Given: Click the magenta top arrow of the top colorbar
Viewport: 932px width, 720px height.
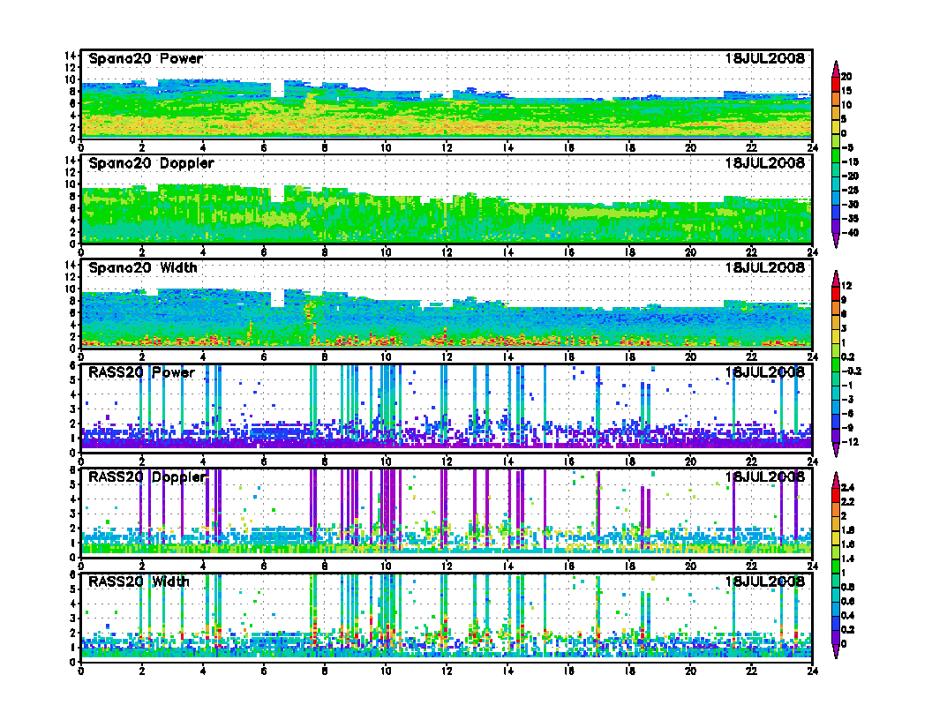Looking at the screenshot, I should point(836,69).
